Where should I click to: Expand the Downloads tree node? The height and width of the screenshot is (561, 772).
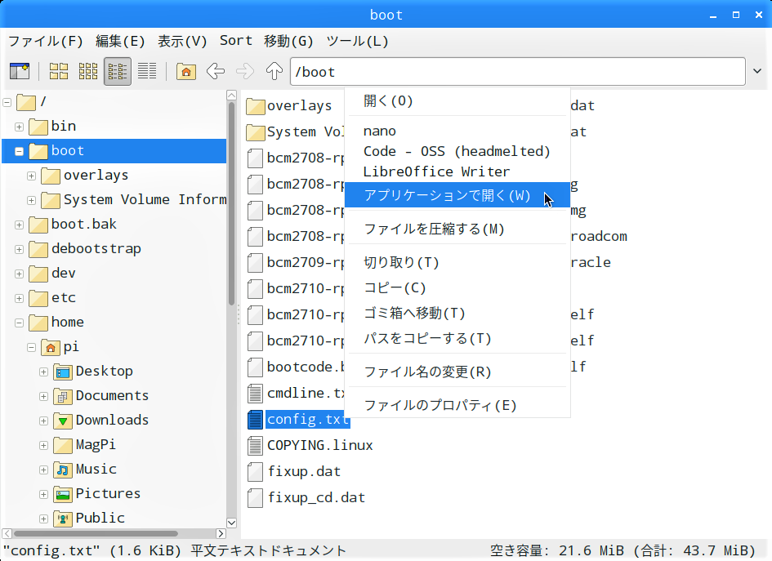click(44, 421)
